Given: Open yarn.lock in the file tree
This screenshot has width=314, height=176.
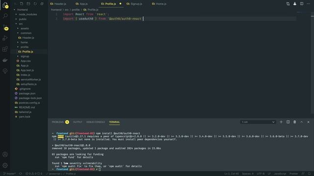Looking at the screenshot, I should (x=25, y=116).
